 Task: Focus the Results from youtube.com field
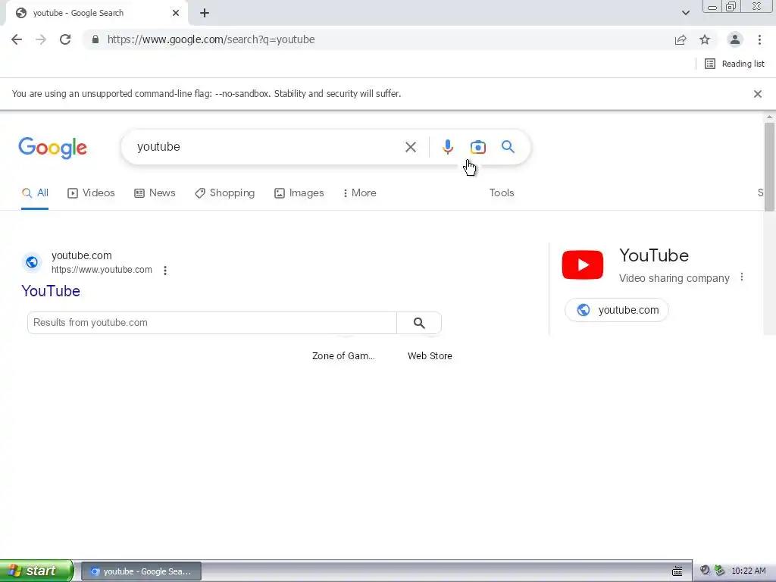(x=212, y=323)
